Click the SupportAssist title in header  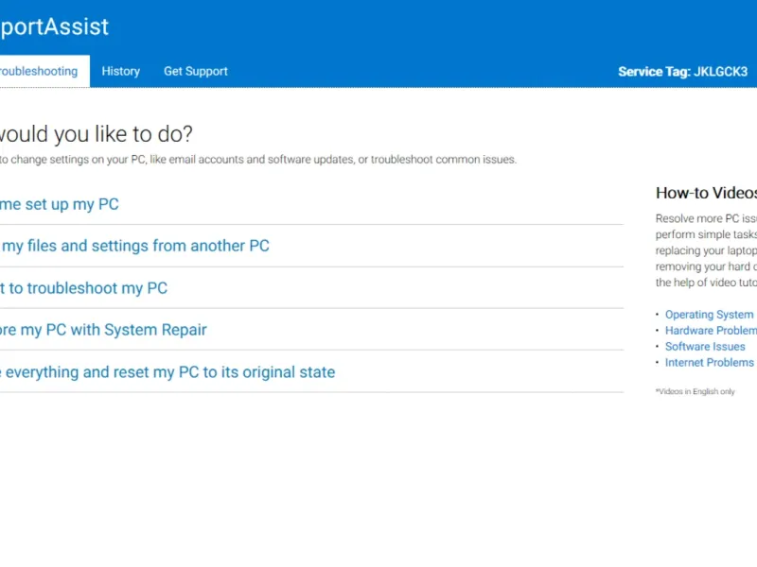point(54,26)
